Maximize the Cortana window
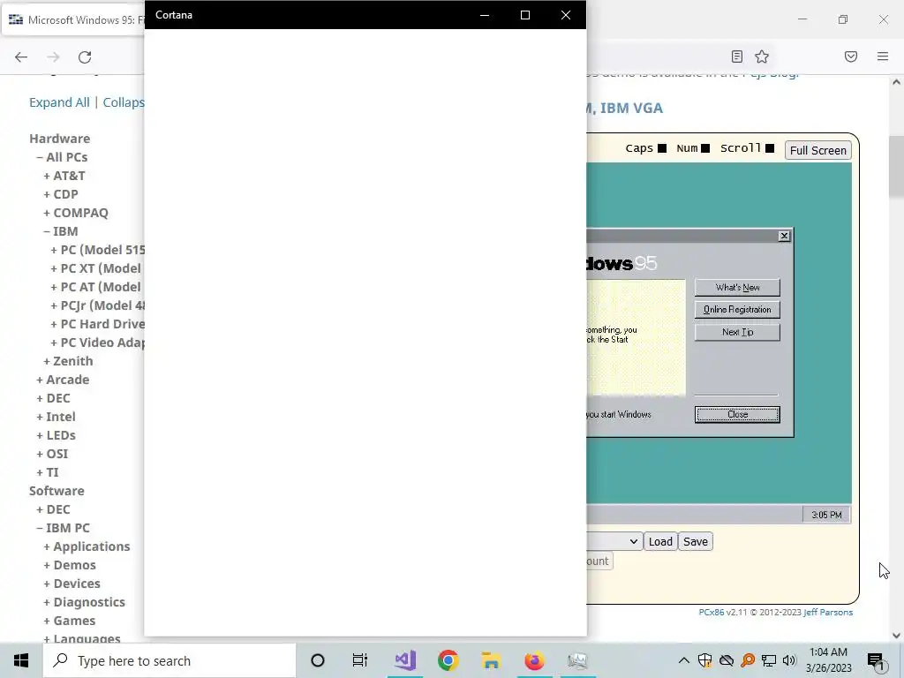The width and height of the screenshot is (904, 678). pos(524,15)
